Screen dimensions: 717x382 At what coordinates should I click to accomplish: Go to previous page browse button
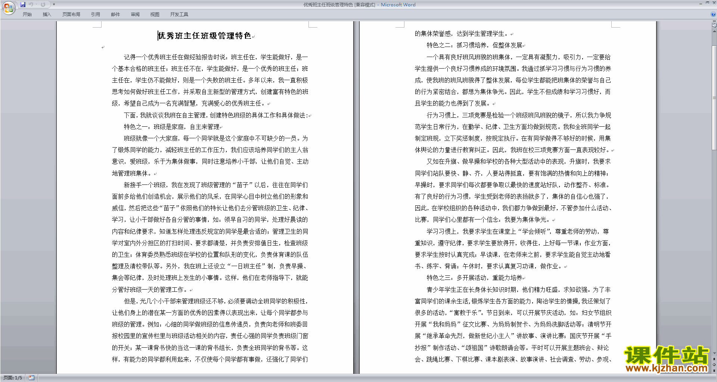click(x=714, y=359)
